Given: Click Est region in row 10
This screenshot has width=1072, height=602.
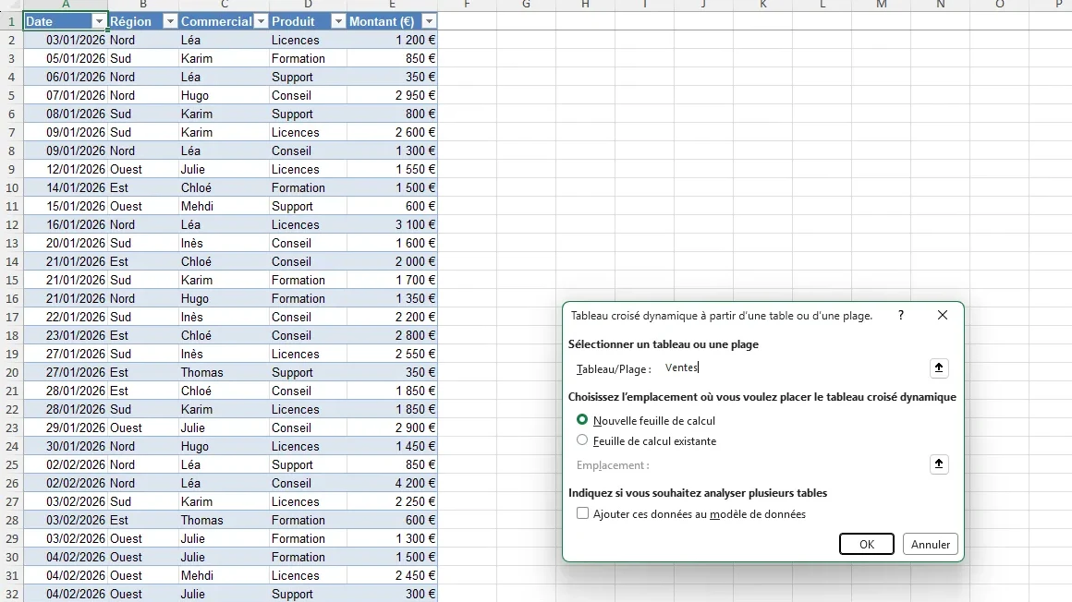Looking at the screenshot, I should 143,188.
